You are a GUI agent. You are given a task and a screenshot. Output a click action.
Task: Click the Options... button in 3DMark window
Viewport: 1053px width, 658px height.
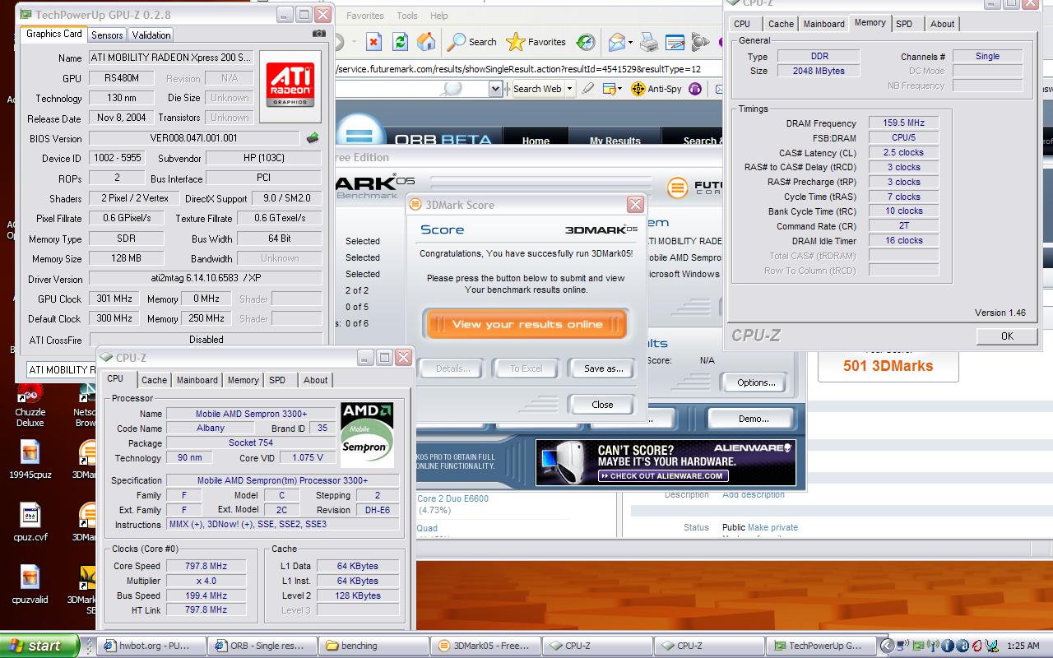tap(756, 382)
